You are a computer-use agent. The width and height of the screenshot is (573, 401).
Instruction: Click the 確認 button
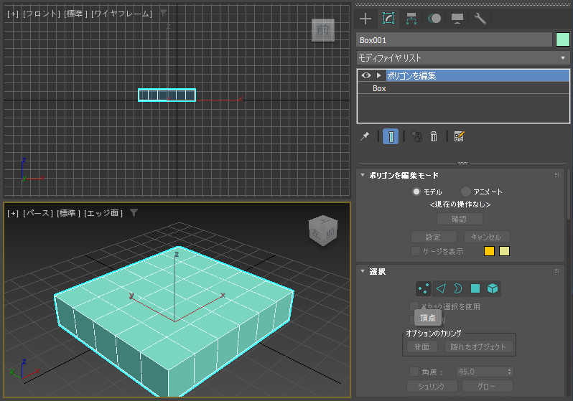(460, 219)
